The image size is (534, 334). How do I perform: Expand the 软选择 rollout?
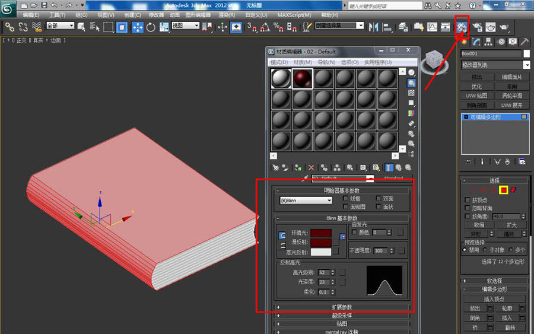coord(494,281)
